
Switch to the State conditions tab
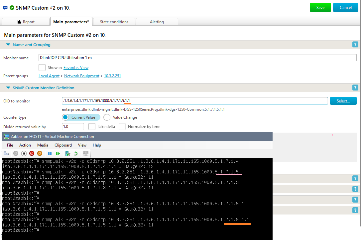coord(114,22)
